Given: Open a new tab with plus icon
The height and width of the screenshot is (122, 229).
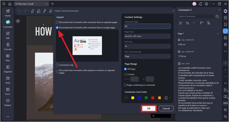Looking at the screenshot, I should [53, 4].
